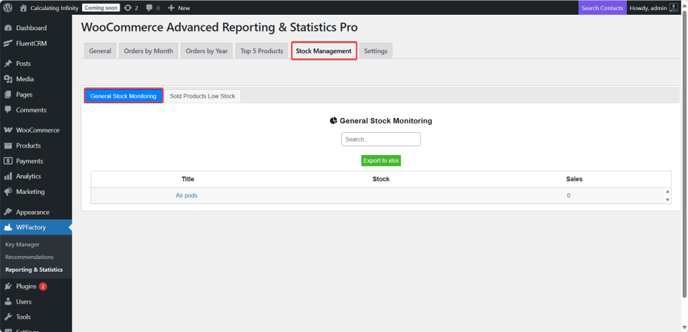
Task: Click the pie chart icon beside heading
Action: click(x=333, y=121)
